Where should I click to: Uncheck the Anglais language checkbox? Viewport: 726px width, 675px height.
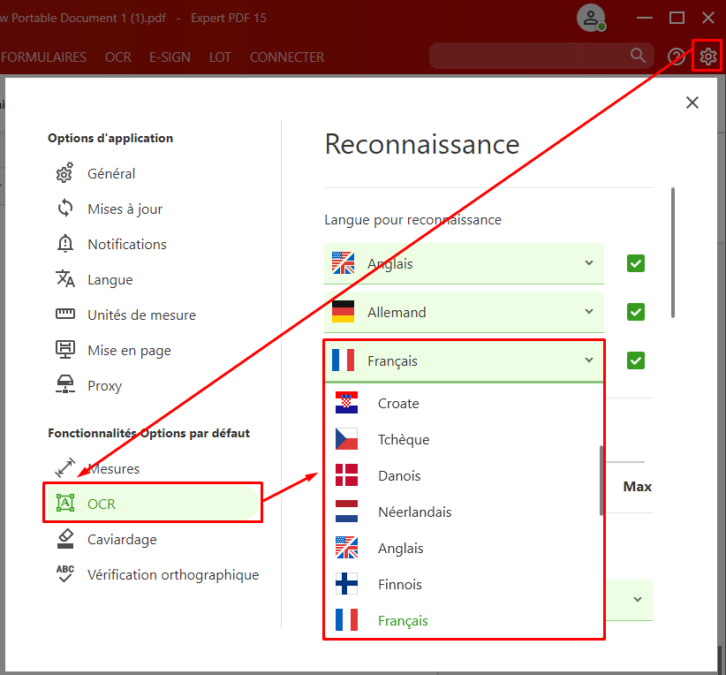tap(636, 263)
